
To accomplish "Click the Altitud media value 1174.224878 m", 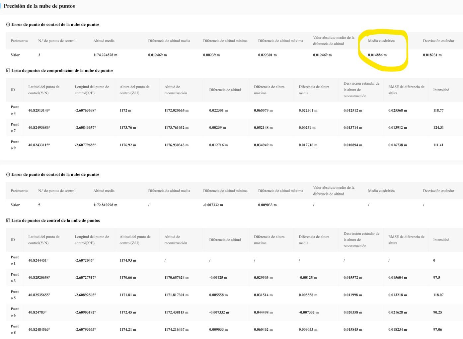I will tap(105, 55).
